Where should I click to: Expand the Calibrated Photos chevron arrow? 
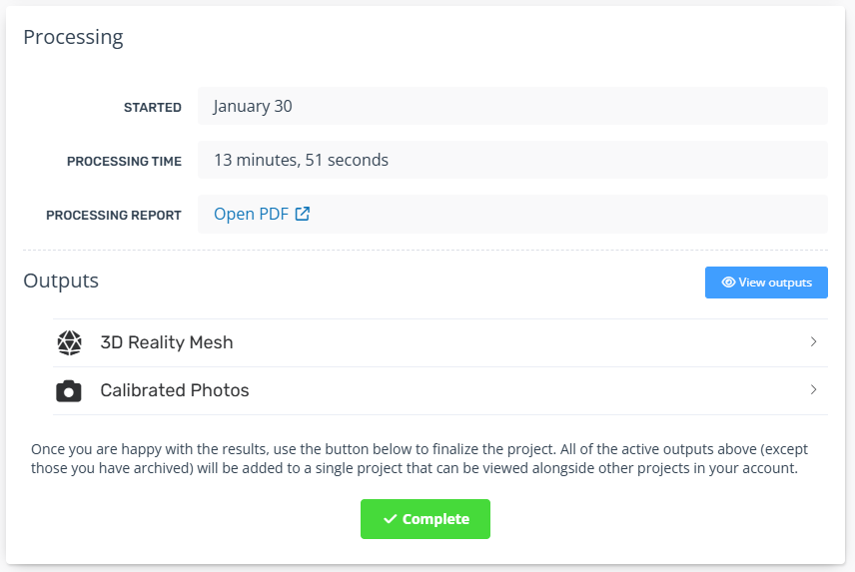[813, 389]
